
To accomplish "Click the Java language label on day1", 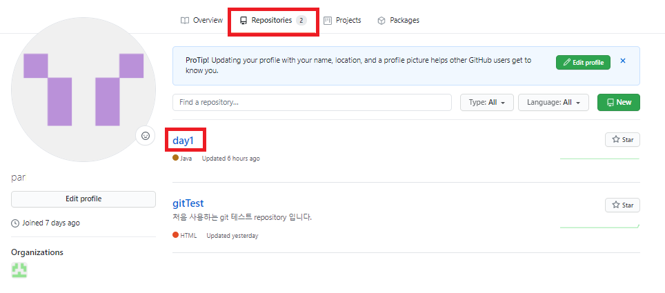I will pos(182,158).
